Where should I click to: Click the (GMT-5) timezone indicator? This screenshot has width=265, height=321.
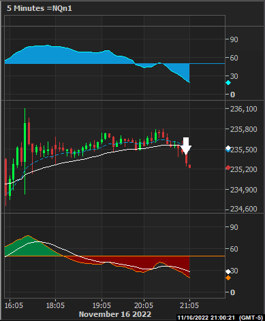point(251,318)
